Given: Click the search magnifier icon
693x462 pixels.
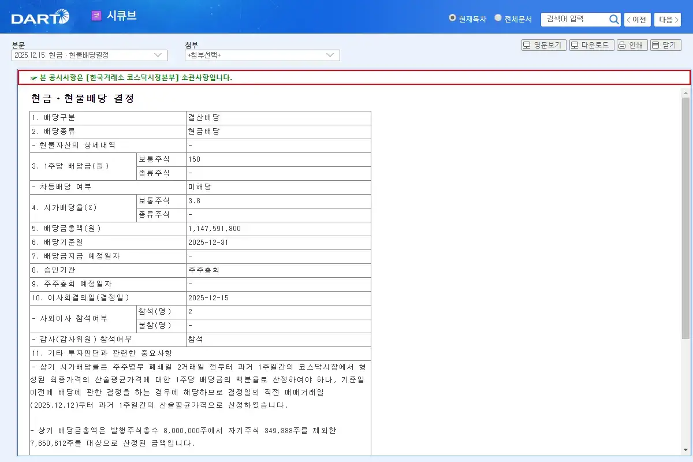Looking at the screenshot, I should (614, 20).
